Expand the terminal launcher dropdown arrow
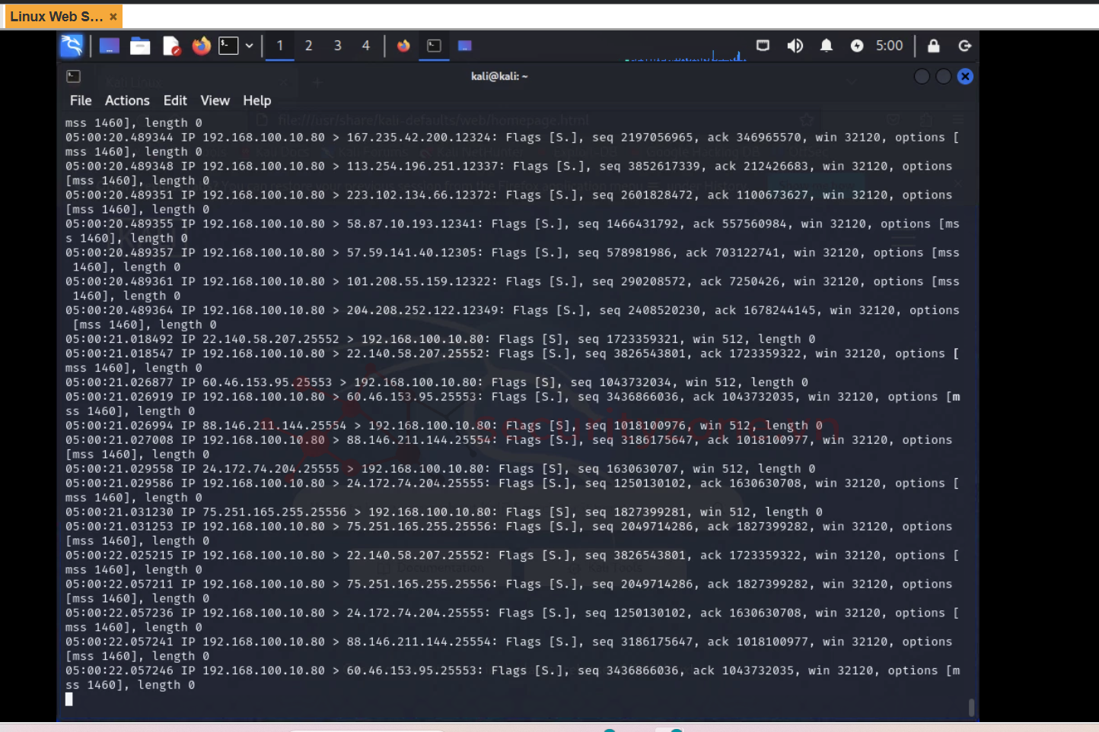The height and width of the screenshot is (732, 1099). 249,46
